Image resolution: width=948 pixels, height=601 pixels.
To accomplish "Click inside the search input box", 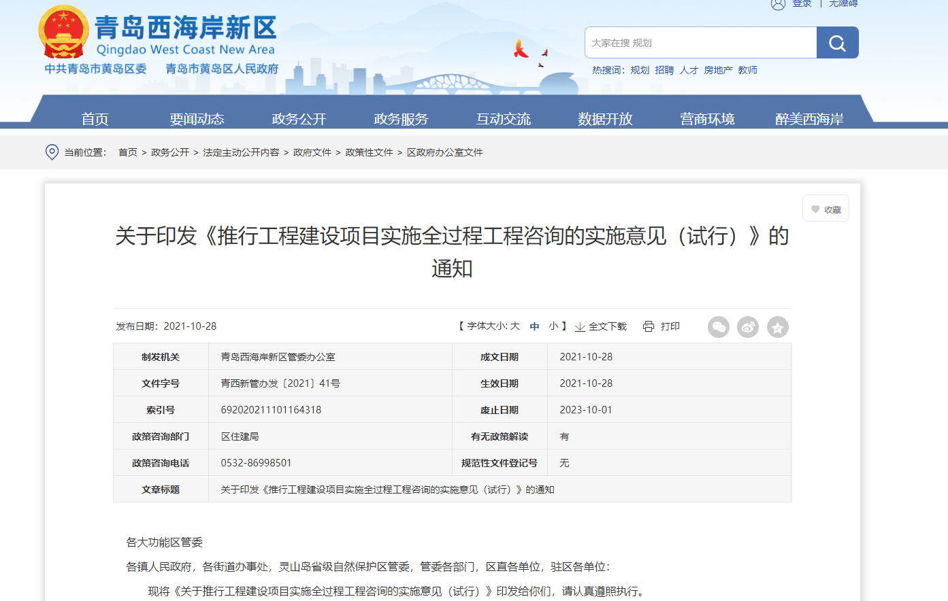I will pos(687,42).
